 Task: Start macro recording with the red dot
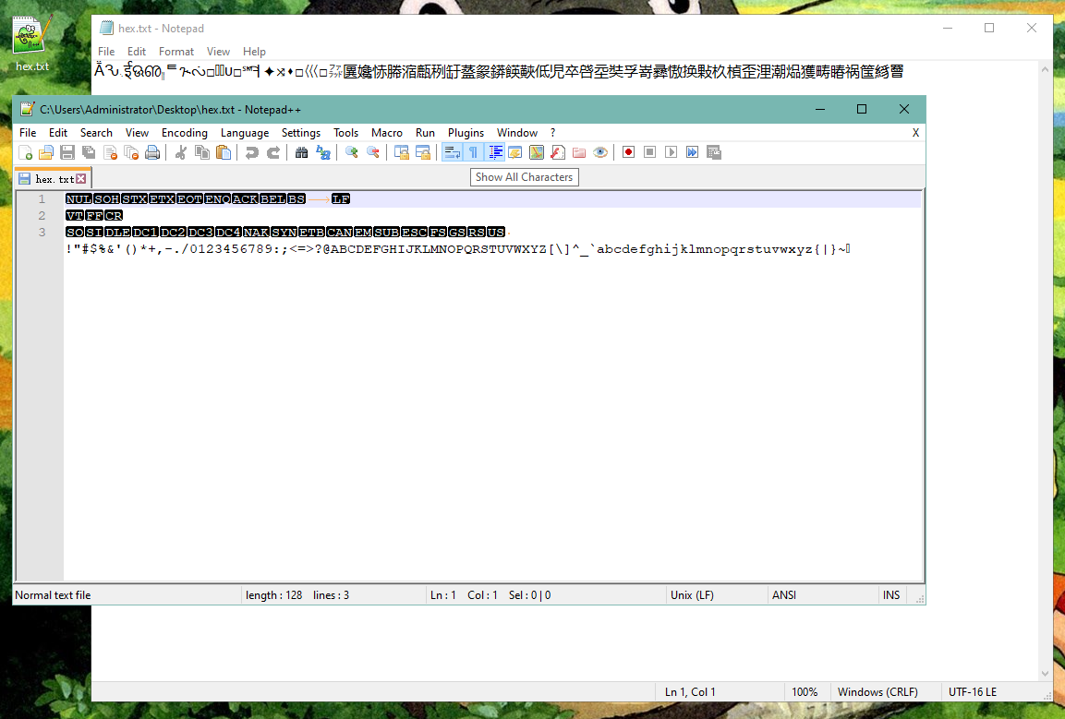click(628, 152)
